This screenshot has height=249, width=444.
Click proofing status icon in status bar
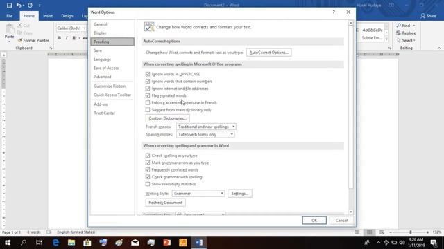(49, 232)
